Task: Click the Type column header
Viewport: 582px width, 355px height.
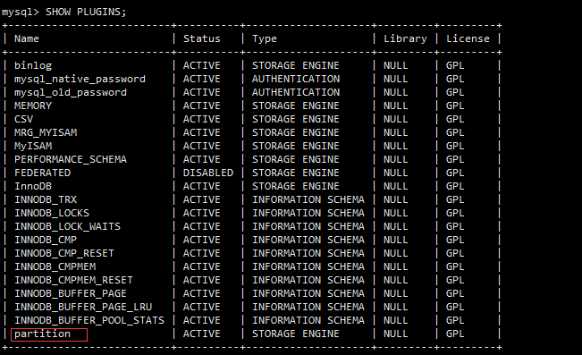Action: pyautogui.click(x=265, y=39)
